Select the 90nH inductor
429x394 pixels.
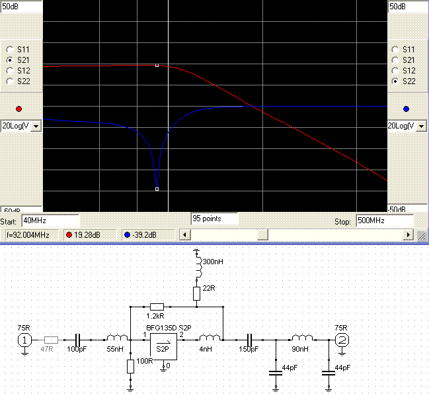point(302,338)
